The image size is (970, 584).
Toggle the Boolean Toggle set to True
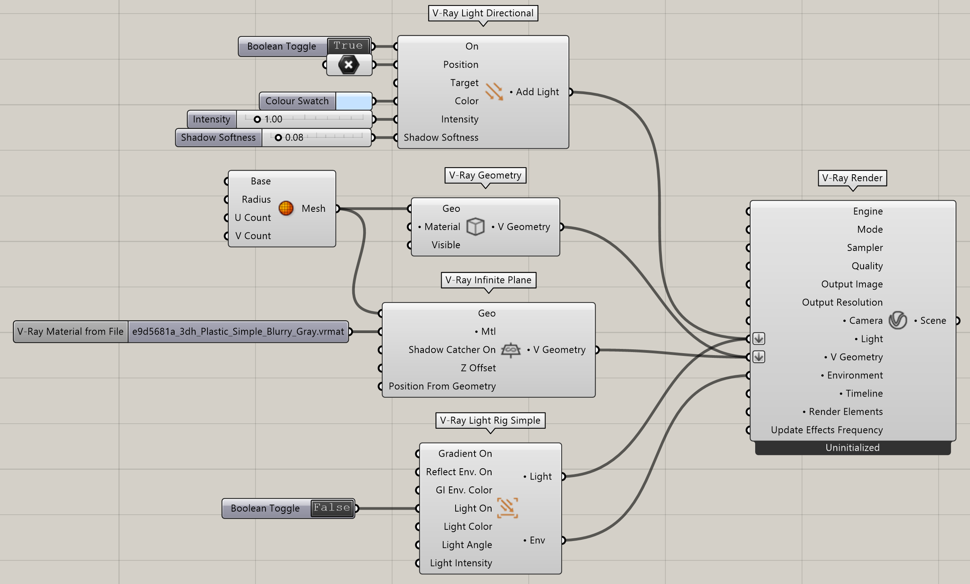(348, 46)
